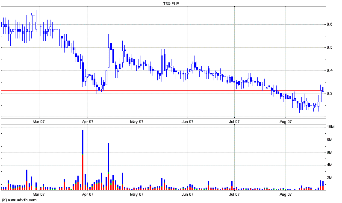Click May 07 label under price chart
This screenshot has width=342, height=203.
137,121
